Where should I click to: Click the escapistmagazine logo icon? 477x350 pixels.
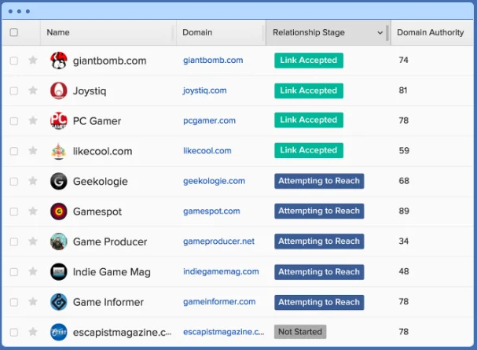point(58,332)
